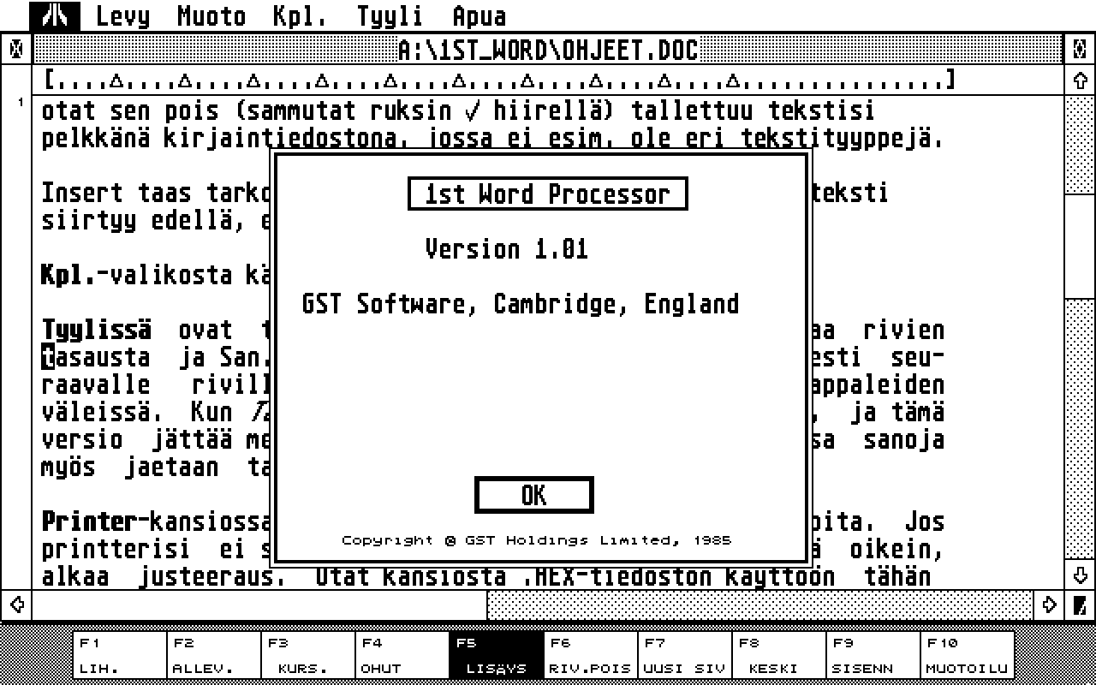The width and height of the screenshot is (1096, 685).
Task: Click F7 UUSI SIV new page key
Action: 685,655
